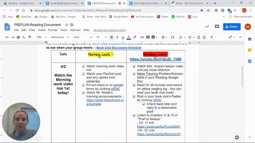
Task: Undo the last edit
Action: [7, 37]
